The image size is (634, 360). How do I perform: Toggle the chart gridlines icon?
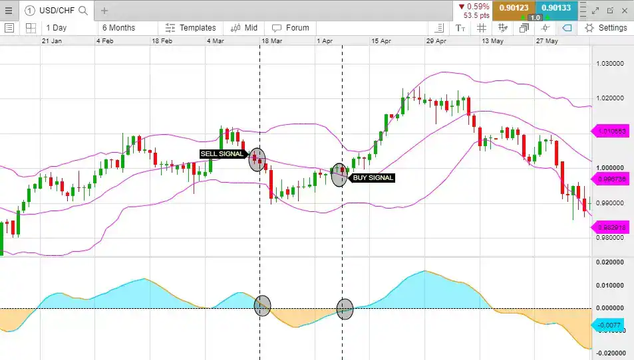point(481,28)
